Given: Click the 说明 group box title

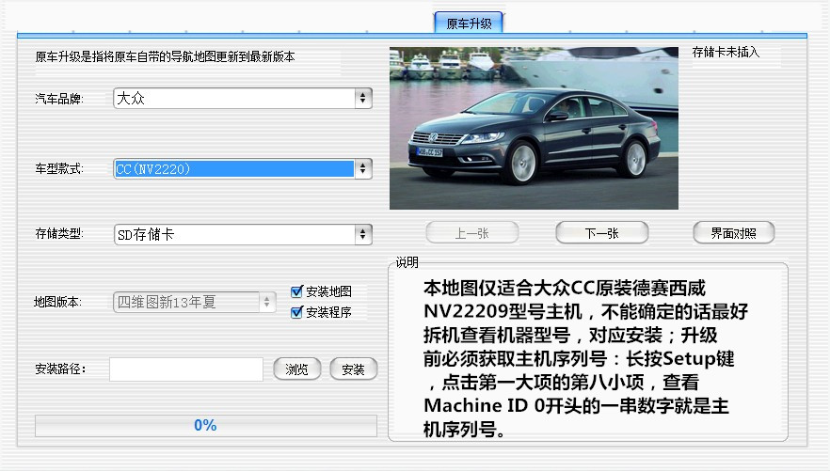Looking at the screenshot, I should (407, 262).
